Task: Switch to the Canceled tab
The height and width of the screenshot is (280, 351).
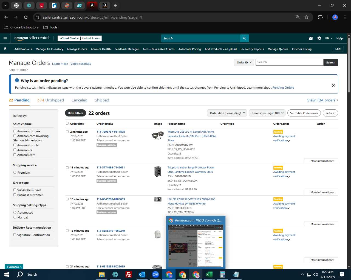Action: 79,100
